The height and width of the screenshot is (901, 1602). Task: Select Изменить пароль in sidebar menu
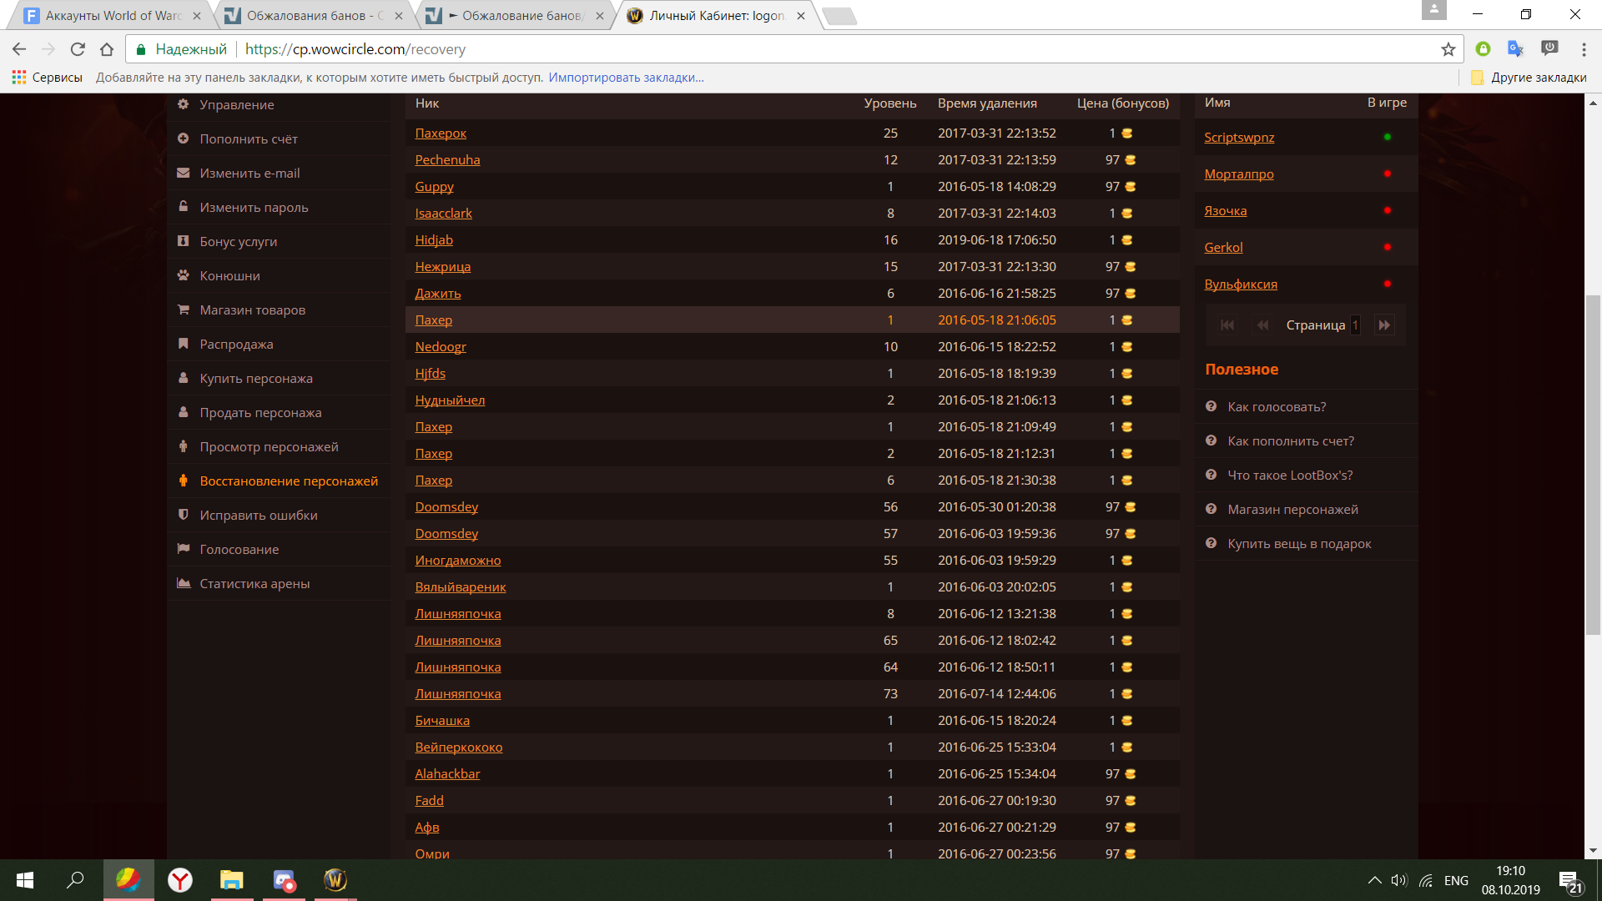[254, 208]
